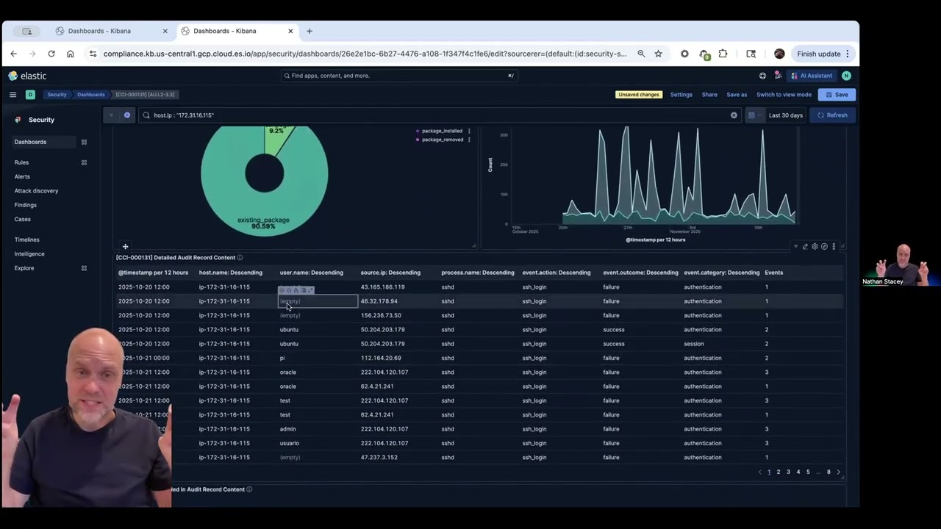Screen dimensions: 941x529
Task: Click the host.ip query input
Action: 440,115
